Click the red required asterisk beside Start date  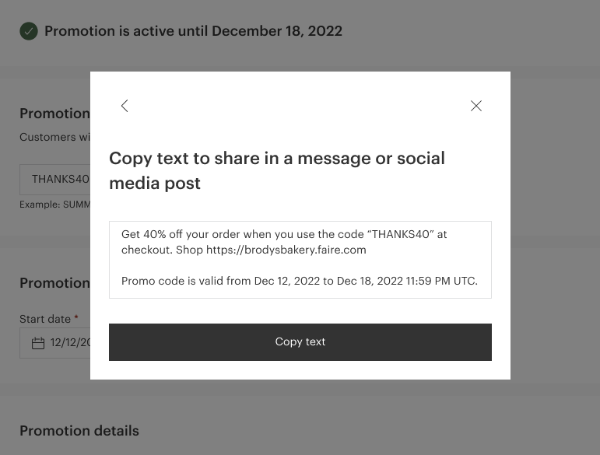pos(75,319)
